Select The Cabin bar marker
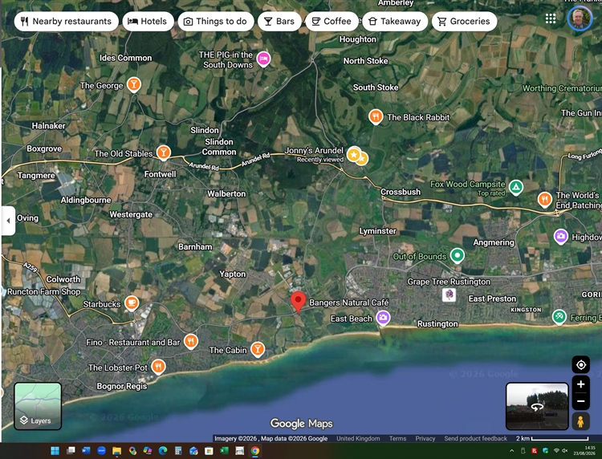This screenshot has height=459, width=602. coord(258,349)
